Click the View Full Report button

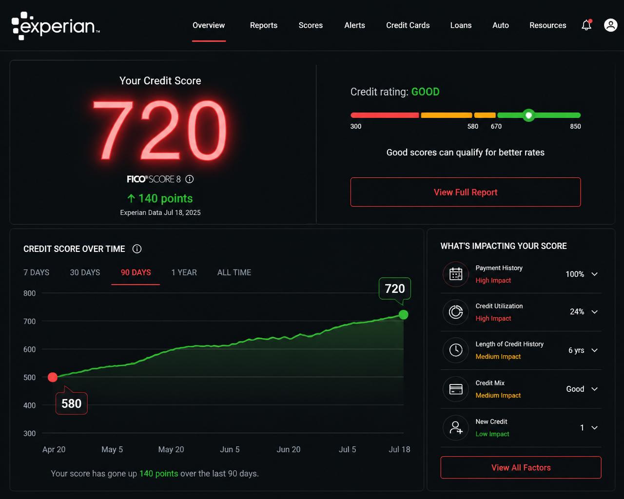pos(466,192)
